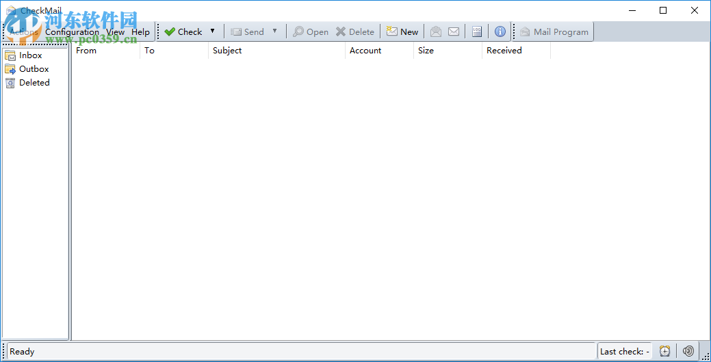The image size is (711, 362).
Task: Sort by the Size column header
Action: point(448,51)
